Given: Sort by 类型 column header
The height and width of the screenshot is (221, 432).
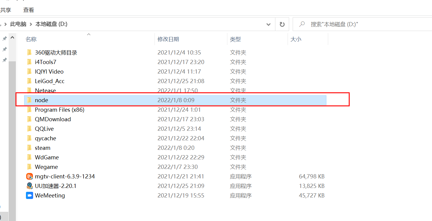Looking at the screenshot, I should point(235,39).
